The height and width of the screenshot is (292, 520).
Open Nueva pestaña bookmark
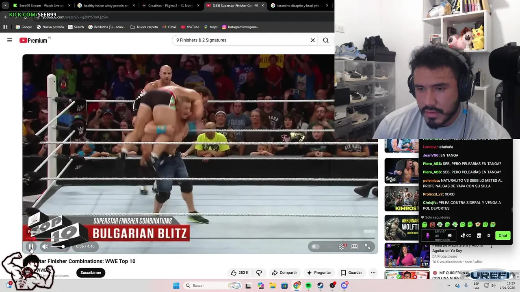(x=50, y=27)
